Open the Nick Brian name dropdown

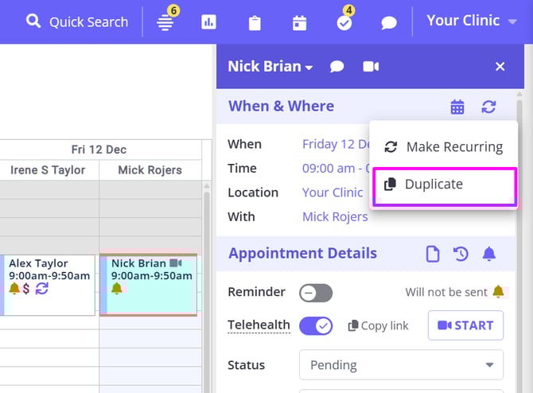coord(270,67)
